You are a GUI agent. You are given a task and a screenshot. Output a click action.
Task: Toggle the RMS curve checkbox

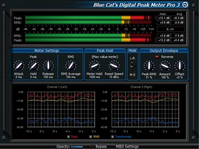pyautogui.click(x=90, y=137)
